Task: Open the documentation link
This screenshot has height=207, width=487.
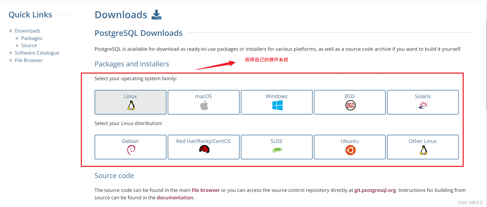Action: (x=175, y=198)
